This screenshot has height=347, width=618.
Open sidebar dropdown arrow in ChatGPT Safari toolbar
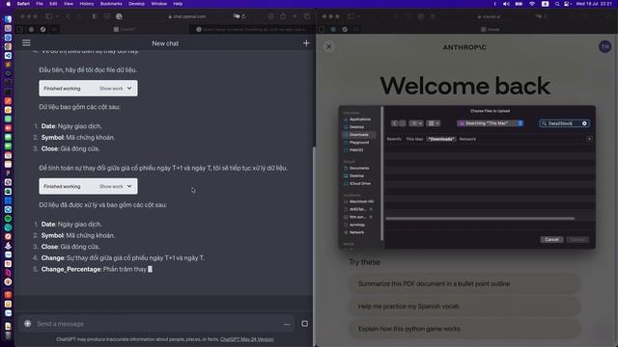pos(57,16)
